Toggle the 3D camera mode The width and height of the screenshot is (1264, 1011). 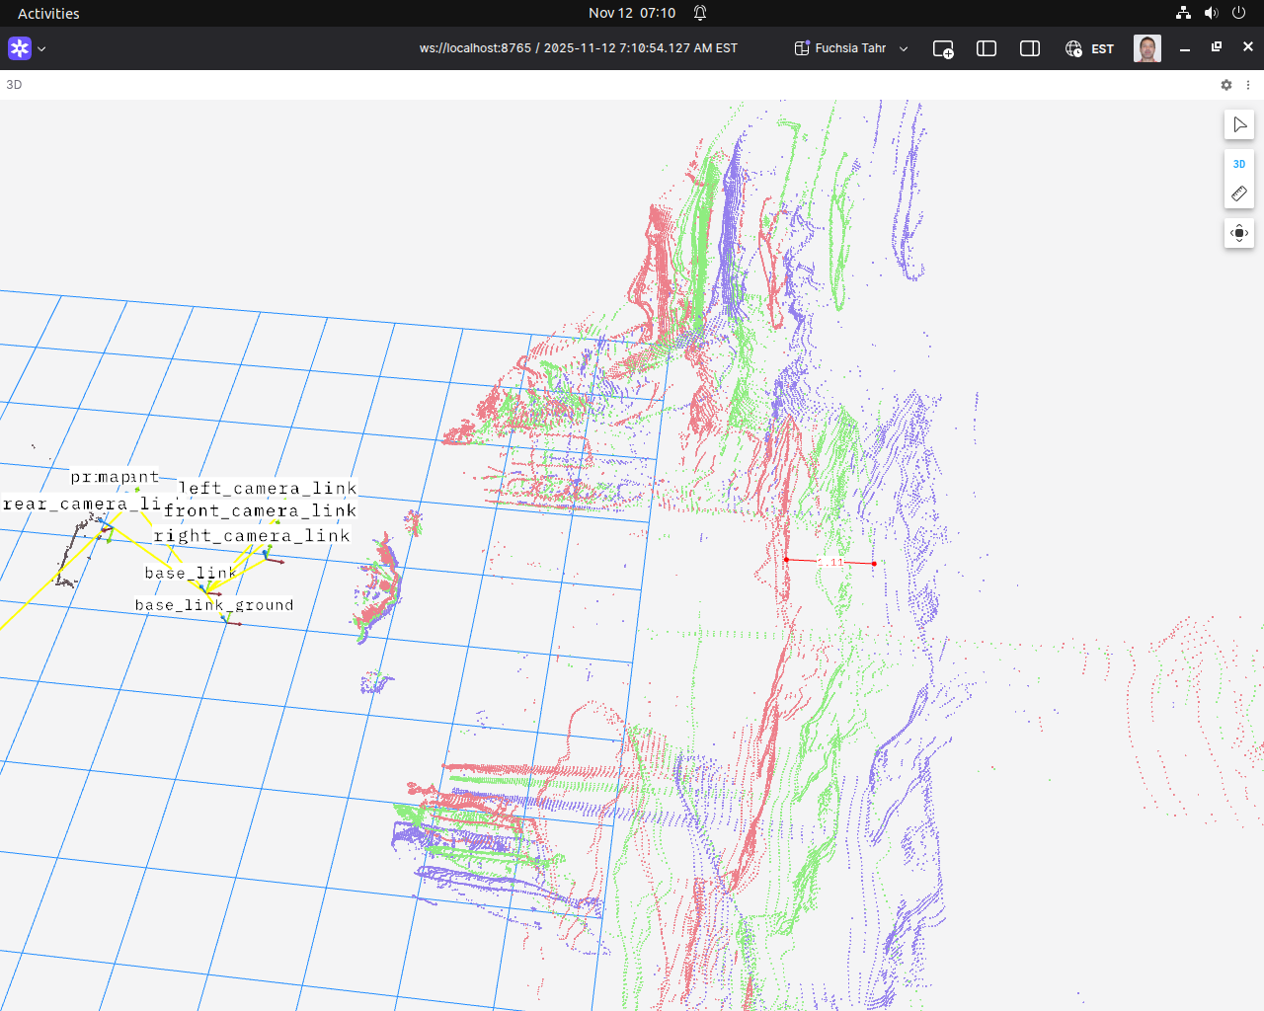[x=1239, y=164]
